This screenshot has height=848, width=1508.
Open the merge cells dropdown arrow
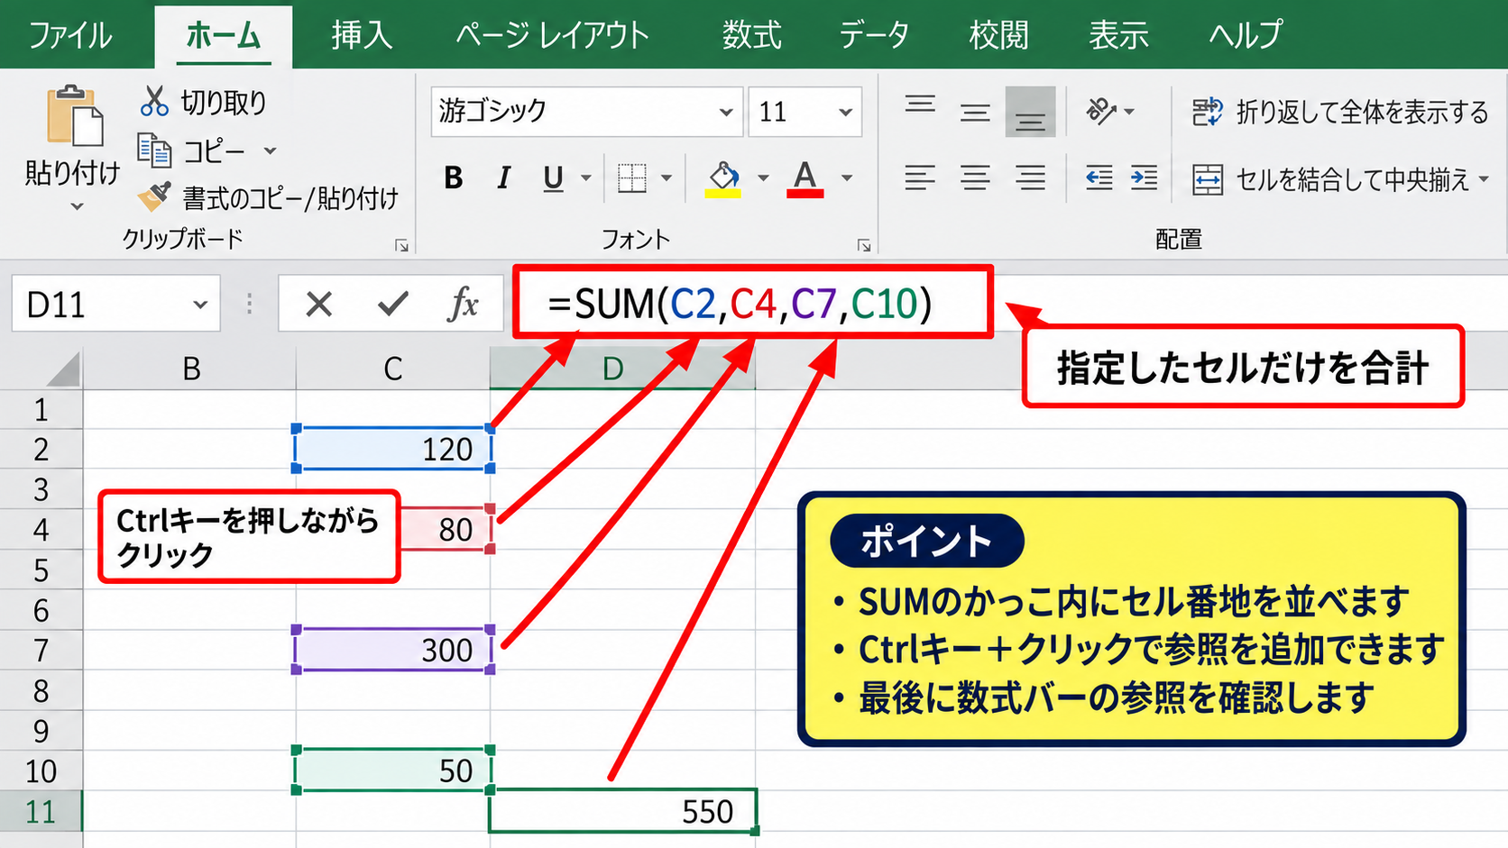click(1484, 178)
